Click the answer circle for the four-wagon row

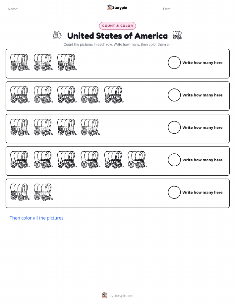pos(174,127)
